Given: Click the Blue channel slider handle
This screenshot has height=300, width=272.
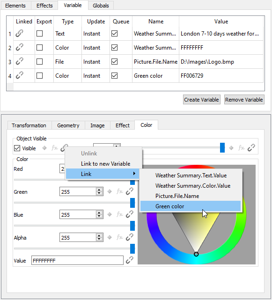Looking at the screenshot, I should (x=132, y=226).
